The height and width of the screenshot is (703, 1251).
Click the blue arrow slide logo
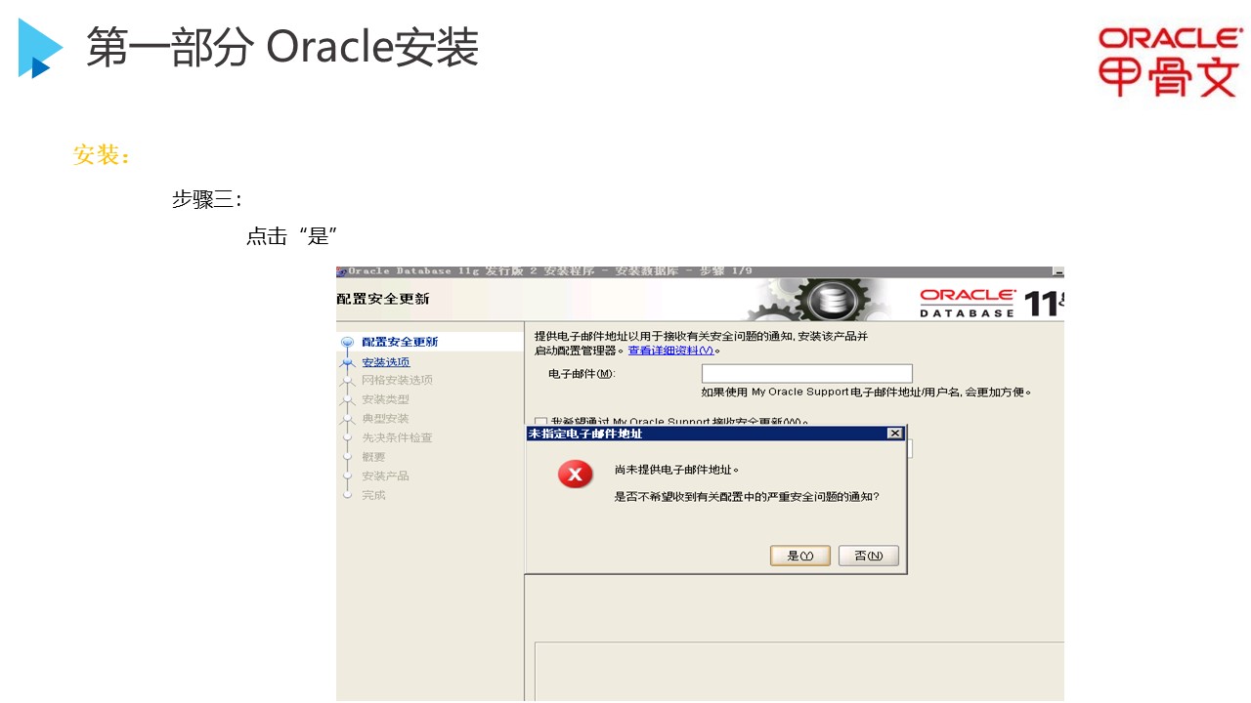(x=40, y=48)
